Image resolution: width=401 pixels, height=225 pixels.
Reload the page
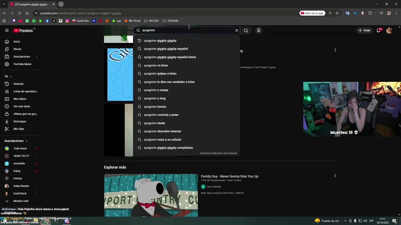point(19,13)
